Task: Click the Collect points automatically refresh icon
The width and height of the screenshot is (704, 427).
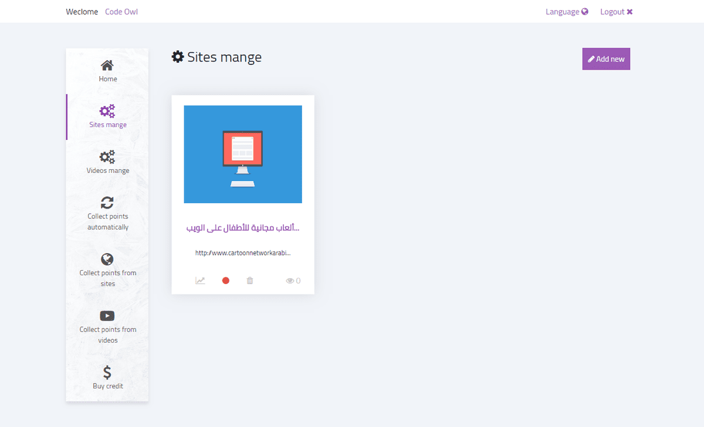Action: click(107, 201)
